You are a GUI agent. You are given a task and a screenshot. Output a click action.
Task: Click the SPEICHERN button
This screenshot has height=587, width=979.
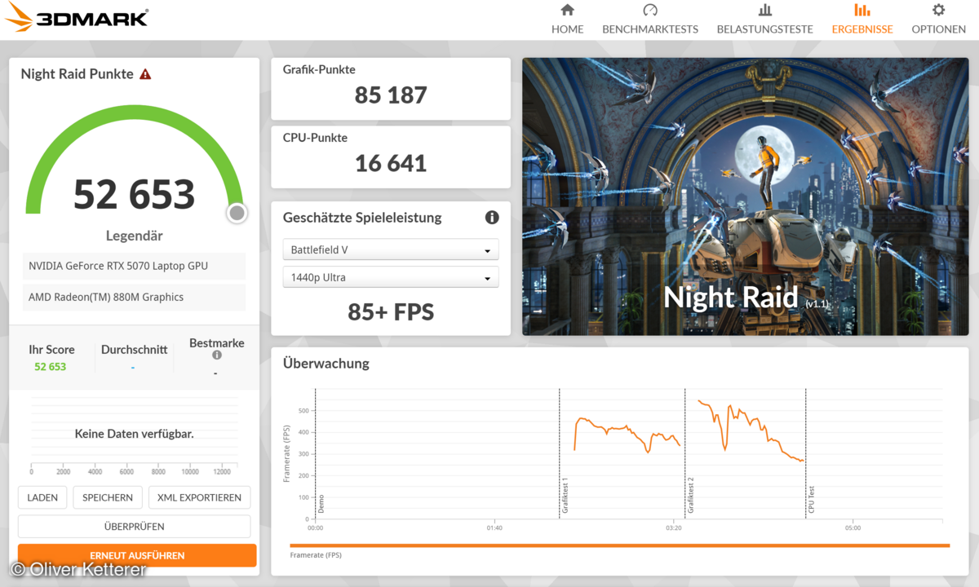point(108,497)
